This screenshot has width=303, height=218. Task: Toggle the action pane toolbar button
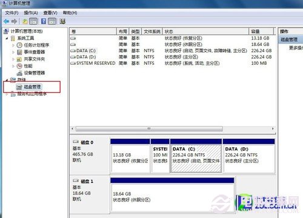point(52,21)
